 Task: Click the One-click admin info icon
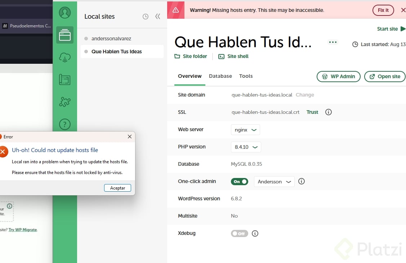302,181
